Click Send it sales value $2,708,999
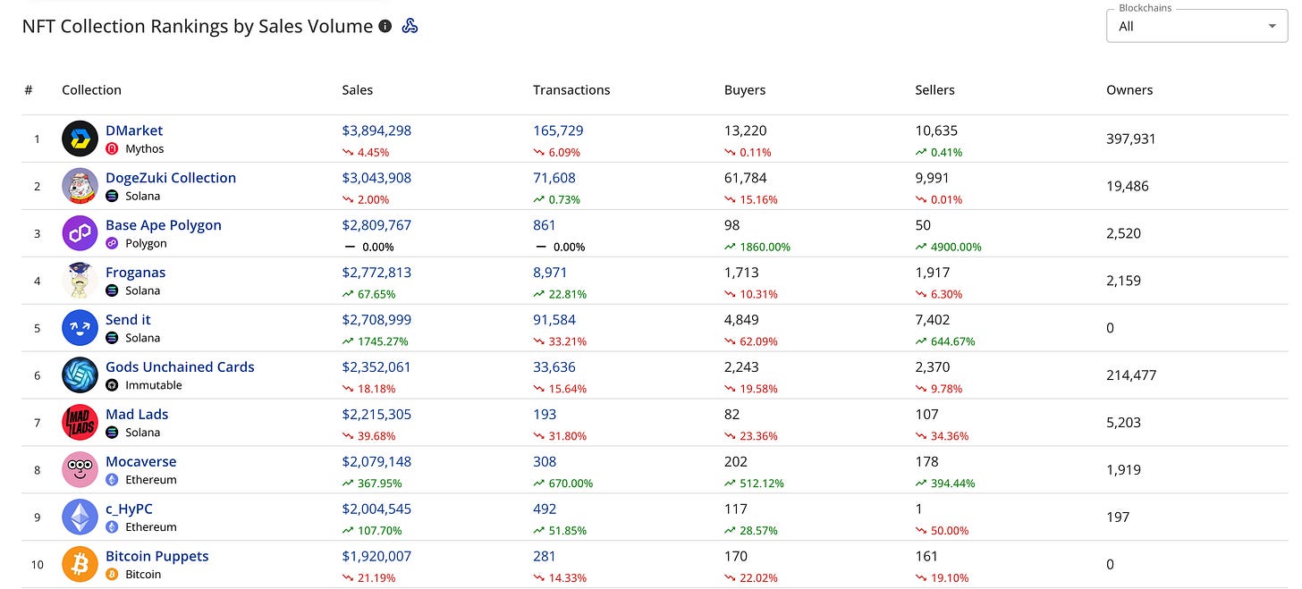This screenshot has height=589, width=1302. click(376, 320)
